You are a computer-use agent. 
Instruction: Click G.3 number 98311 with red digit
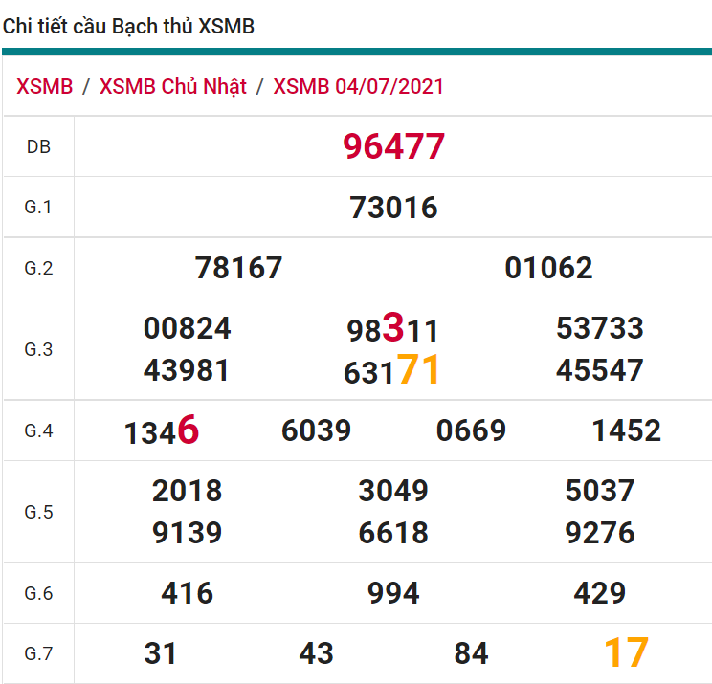click(x=392, y=329)
